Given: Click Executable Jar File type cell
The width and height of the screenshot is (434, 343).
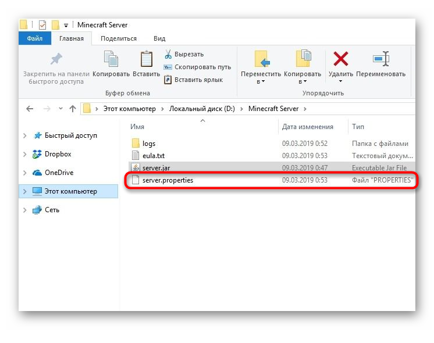Looking at the screenshot, I should [x=379, y=168].
